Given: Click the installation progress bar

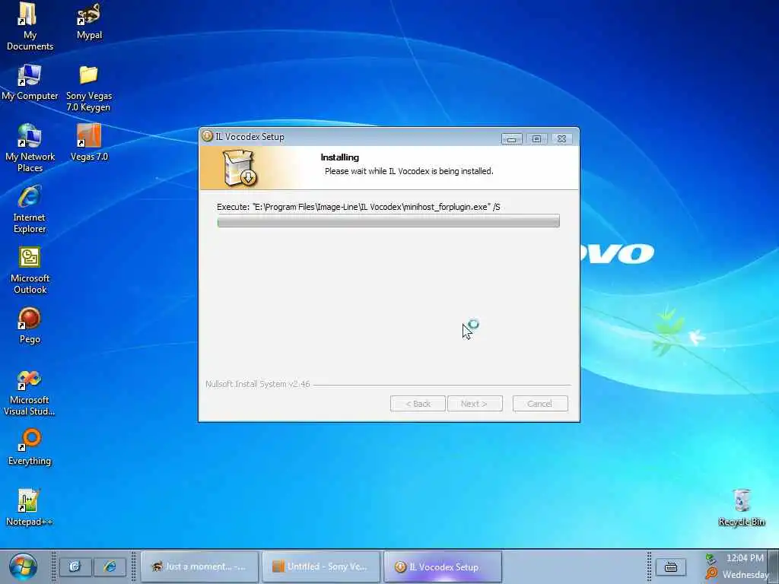Looking at the screenshot, I should coord(389,221).
